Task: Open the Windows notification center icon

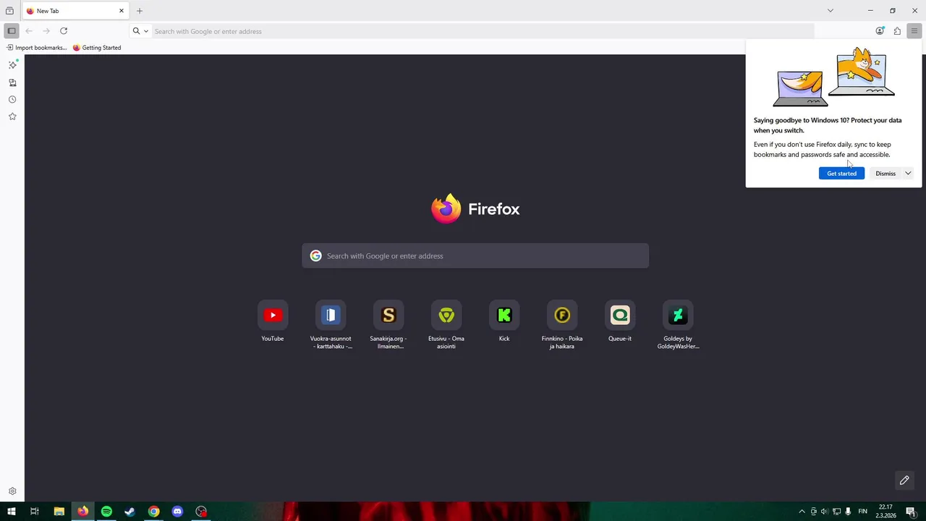Action: click(911, 512)
